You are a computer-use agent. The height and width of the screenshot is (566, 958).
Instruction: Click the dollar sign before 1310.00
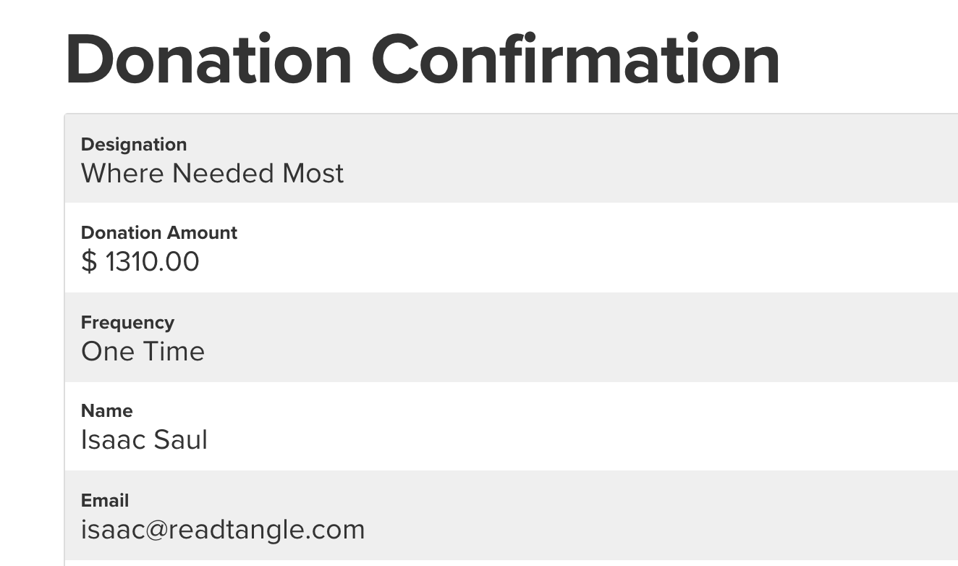89,262
